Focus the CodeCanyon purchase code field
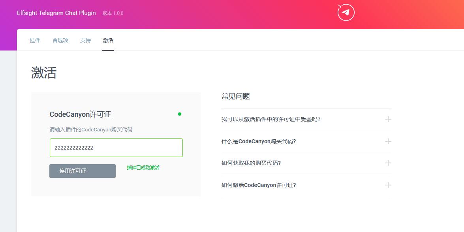 (116, 148)
